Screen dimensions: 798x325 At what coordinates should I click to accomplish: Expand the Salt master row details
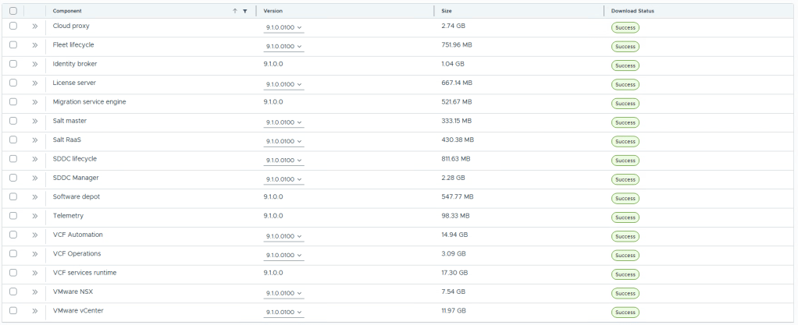point(34,121)
